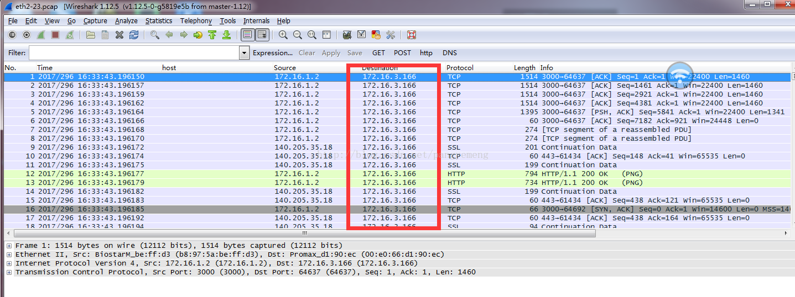Edit display filters icon
This screenshot has height=297, width=795.
tap(362, 35)
